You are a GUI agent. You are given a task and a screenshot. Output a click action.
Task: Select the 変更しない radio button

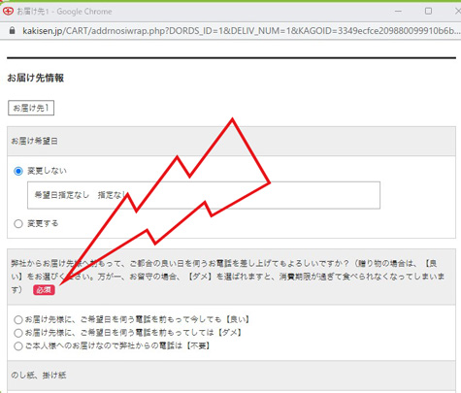[18, 171]
